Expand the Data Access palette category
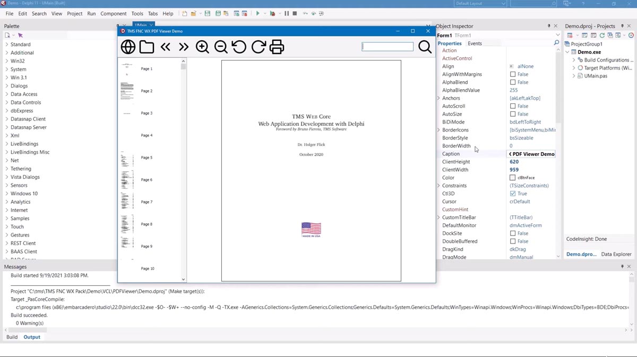The height and width of the screenshot is (357, 637). 7,94
